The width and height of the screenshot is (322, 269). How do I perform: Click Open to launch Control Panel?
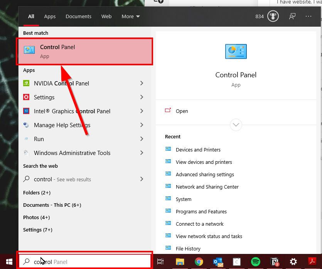click(x=181, y=111)
